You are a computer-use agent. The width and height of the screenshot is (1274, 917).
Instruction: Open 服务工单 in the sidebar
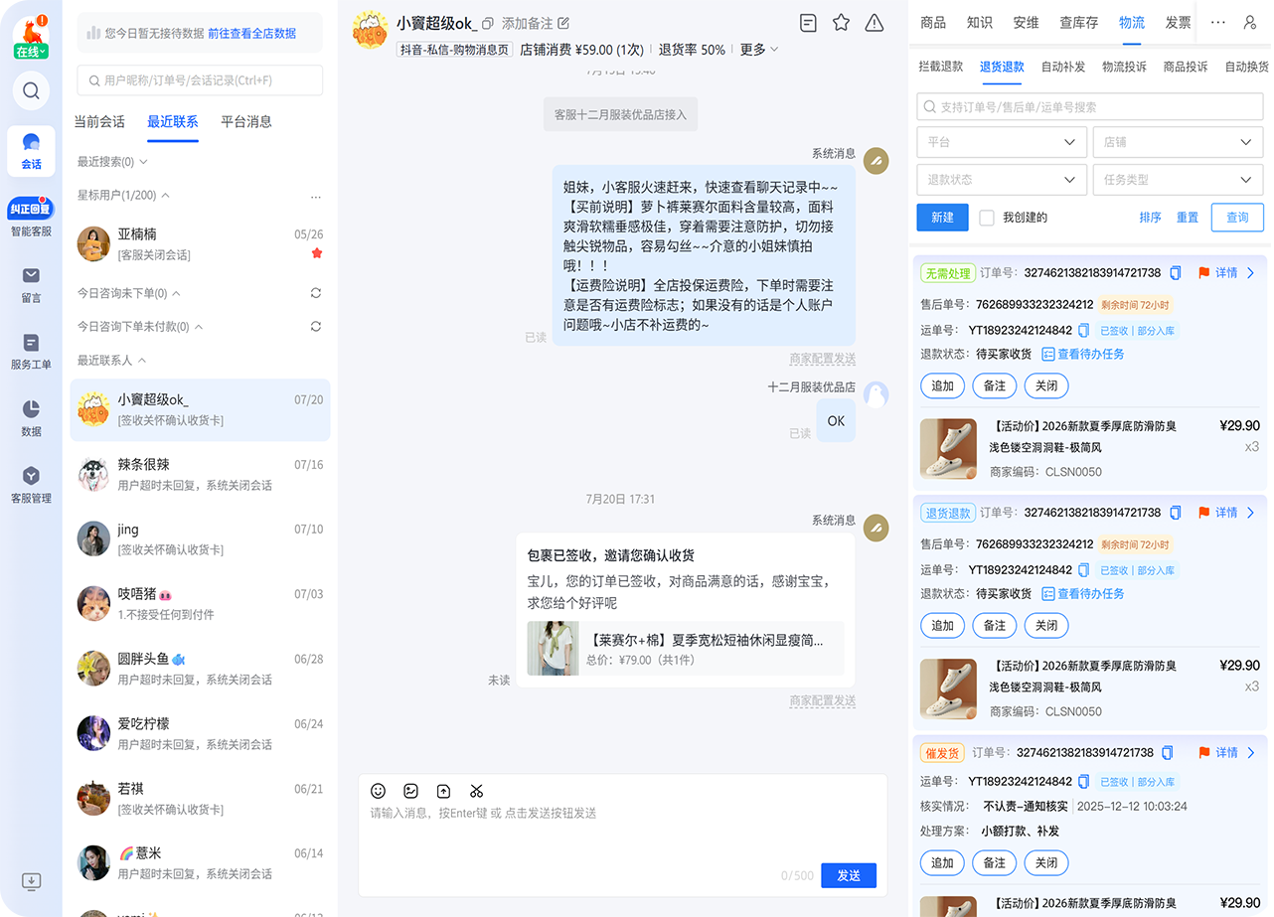[31, 352]
